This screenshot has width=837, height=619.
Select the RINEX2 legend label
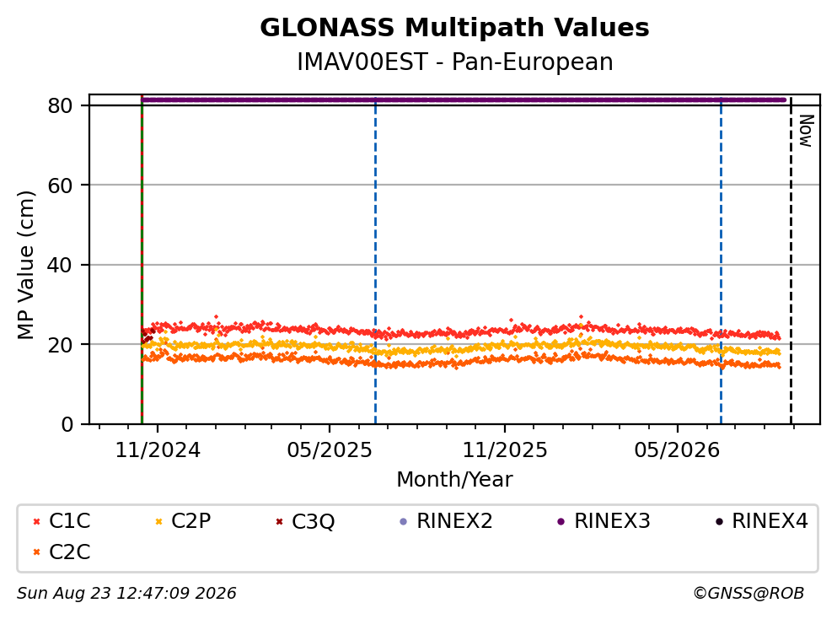click(454, 521)
